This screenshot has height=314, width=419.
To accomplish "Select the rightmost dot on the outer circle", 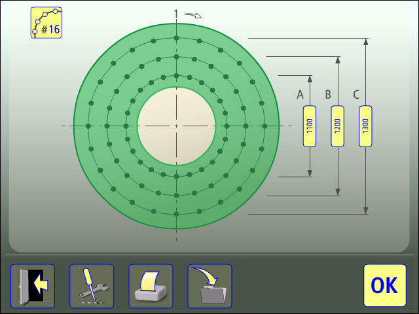I will tap(264, 126).
